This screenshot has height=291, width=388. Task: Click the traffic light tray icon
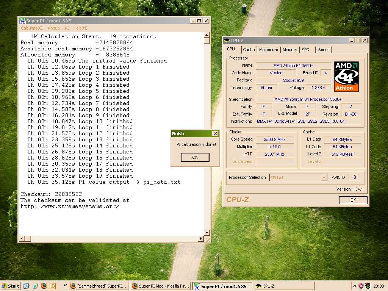368,286
